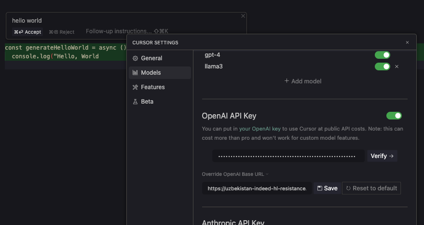Click the console.log code line
The height and width of the screenshot is (225, 424).
[55, 56]
